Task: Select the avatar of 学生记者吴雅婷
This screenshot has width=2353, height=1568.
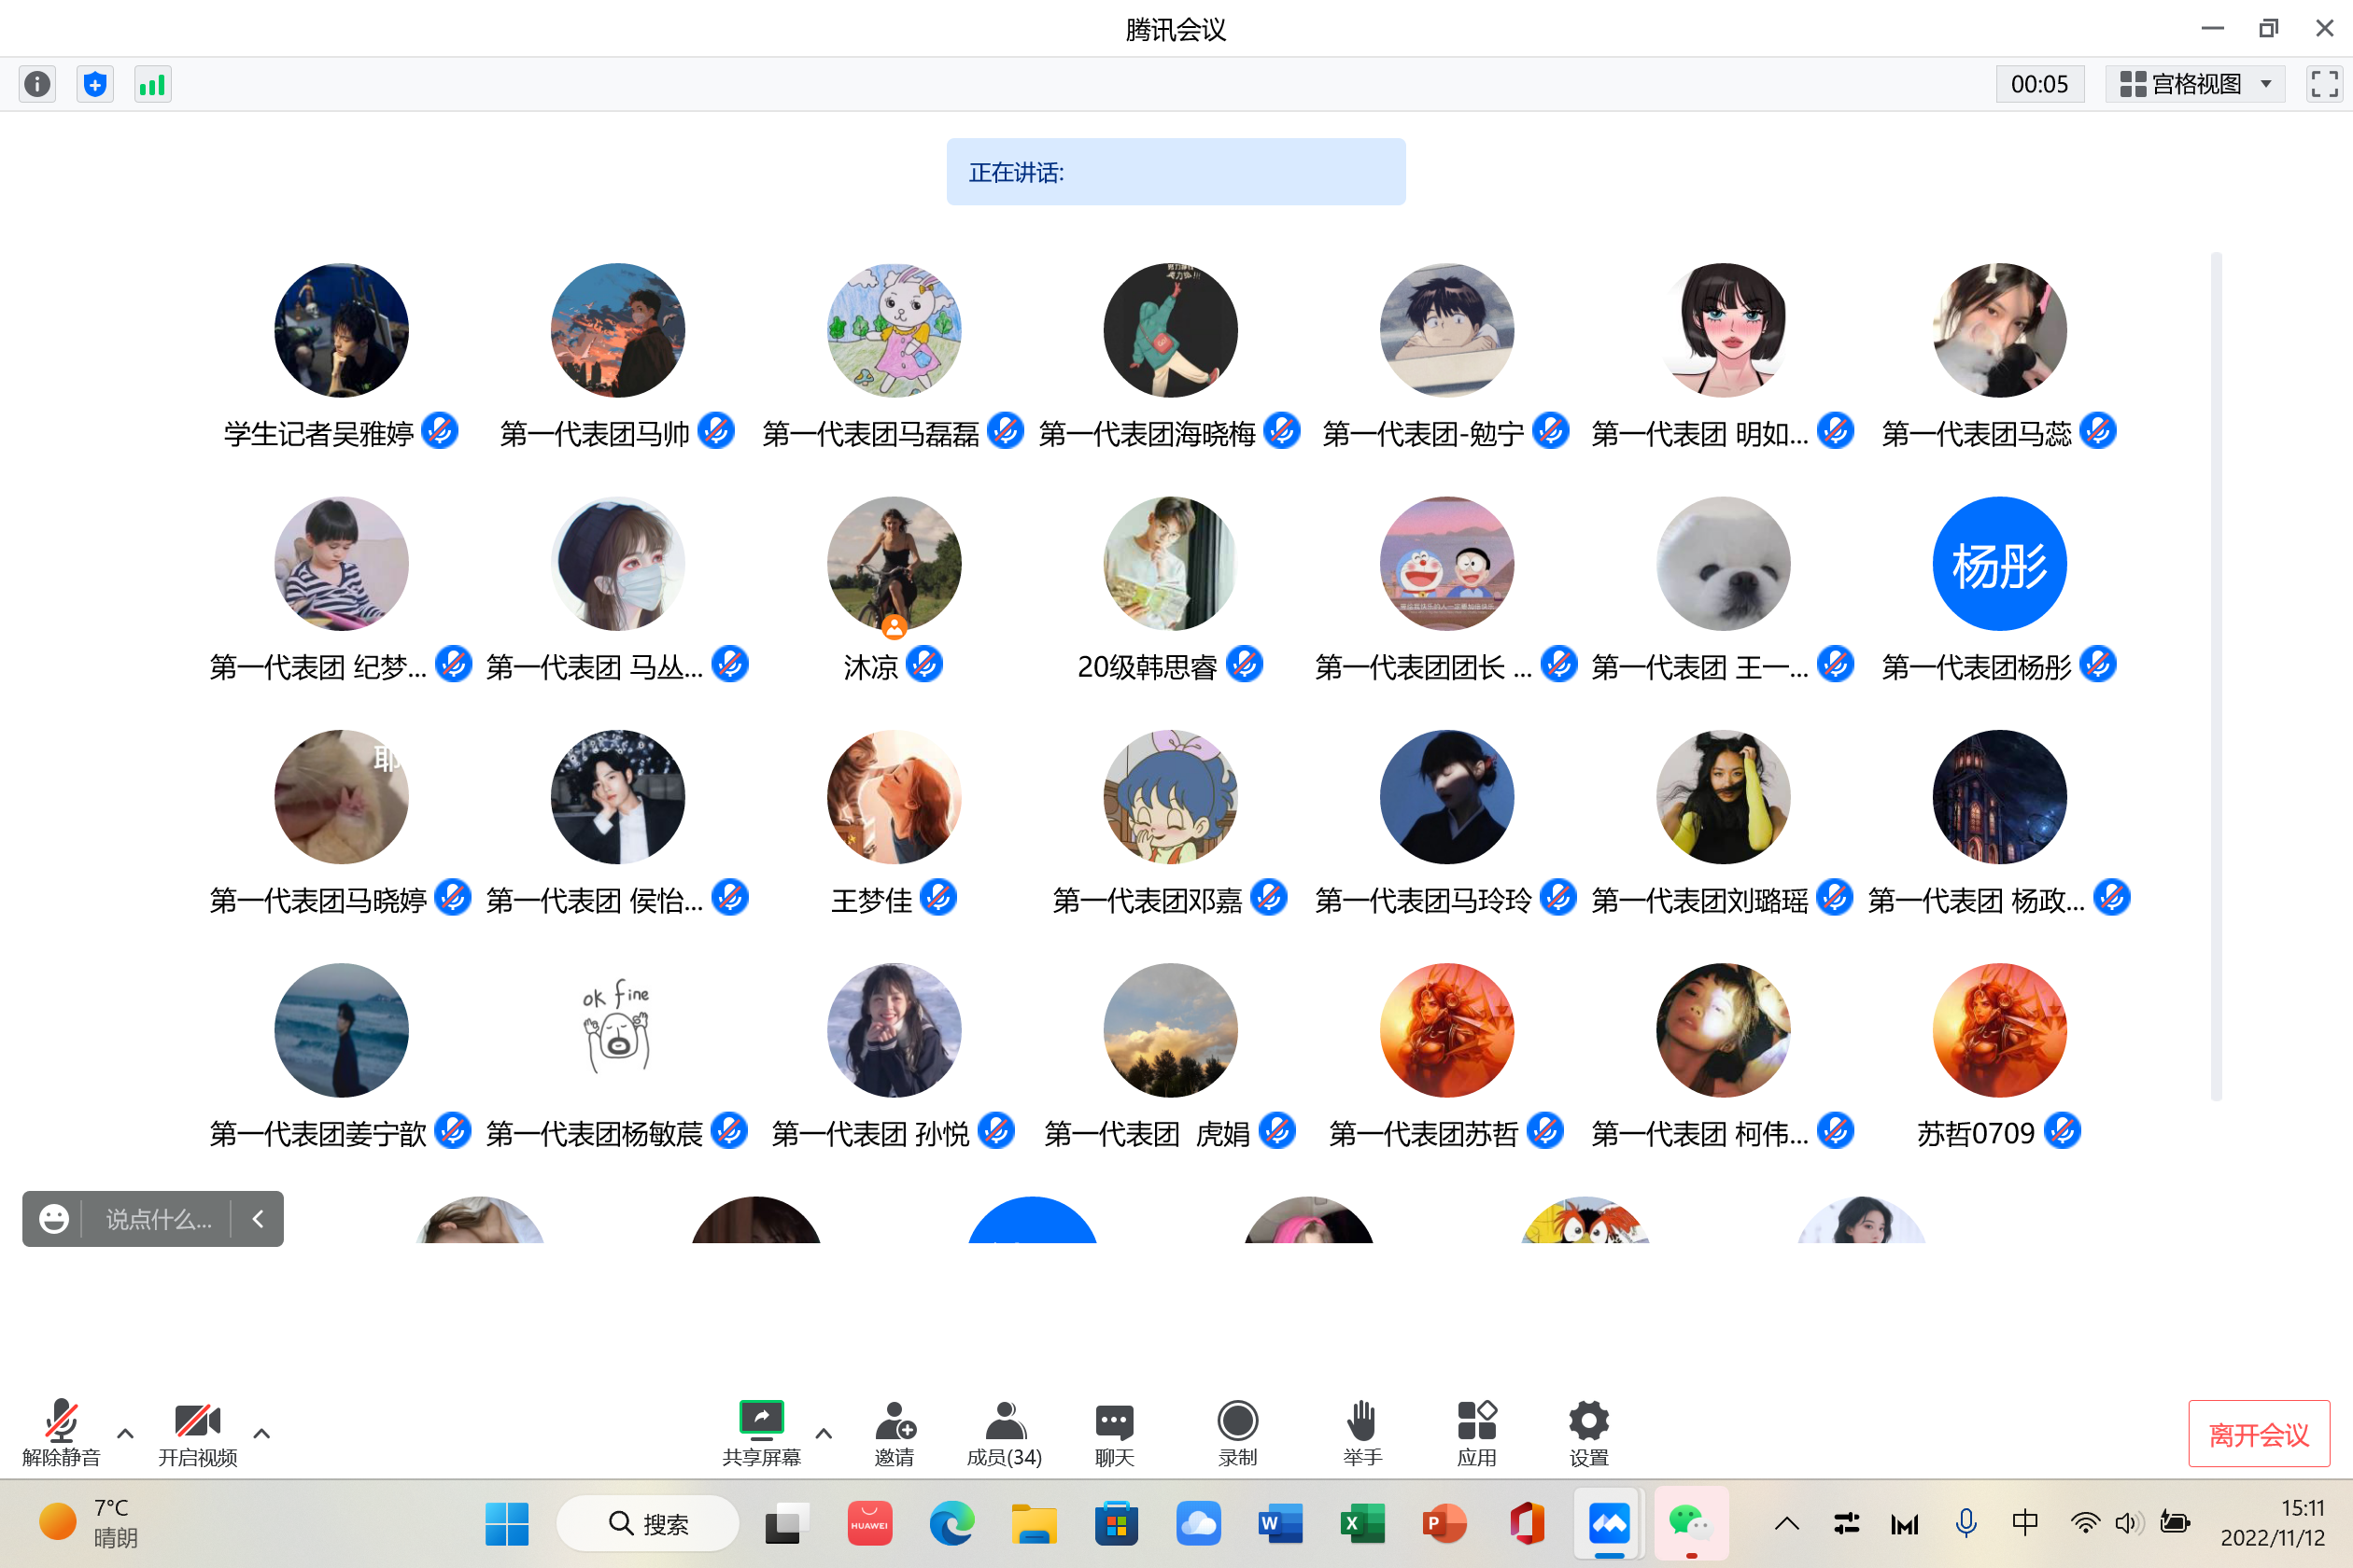Action: tap(341, 330)
